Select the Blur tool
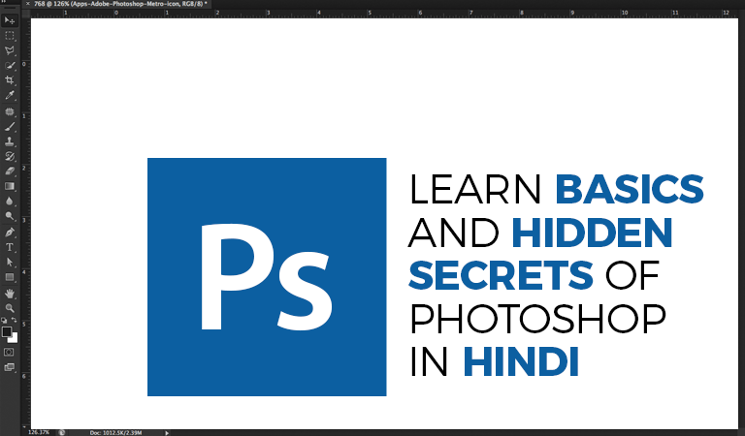The image size is (745, 436). click(x=9, y=202)
